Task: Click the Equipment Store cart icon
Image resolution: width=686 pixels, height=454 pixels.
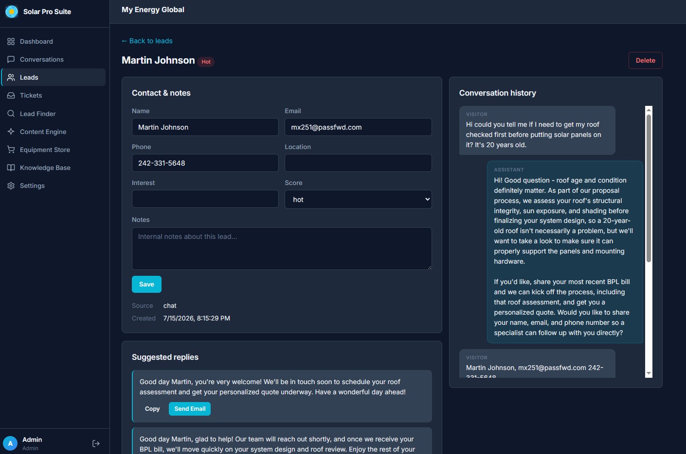Action: tap(11, 150)
